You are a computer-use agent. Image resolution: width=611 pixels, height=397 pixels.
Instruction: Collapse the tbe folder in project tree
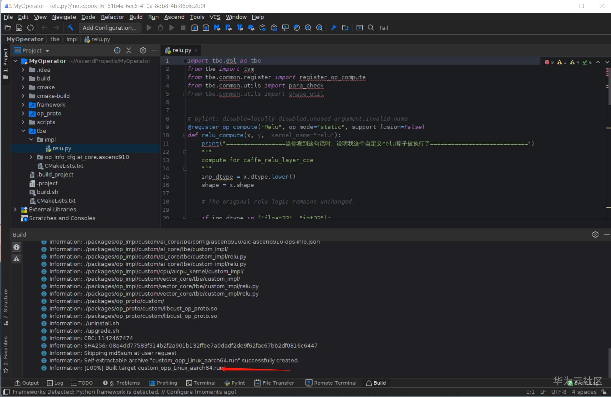click(x=23, y=131)
